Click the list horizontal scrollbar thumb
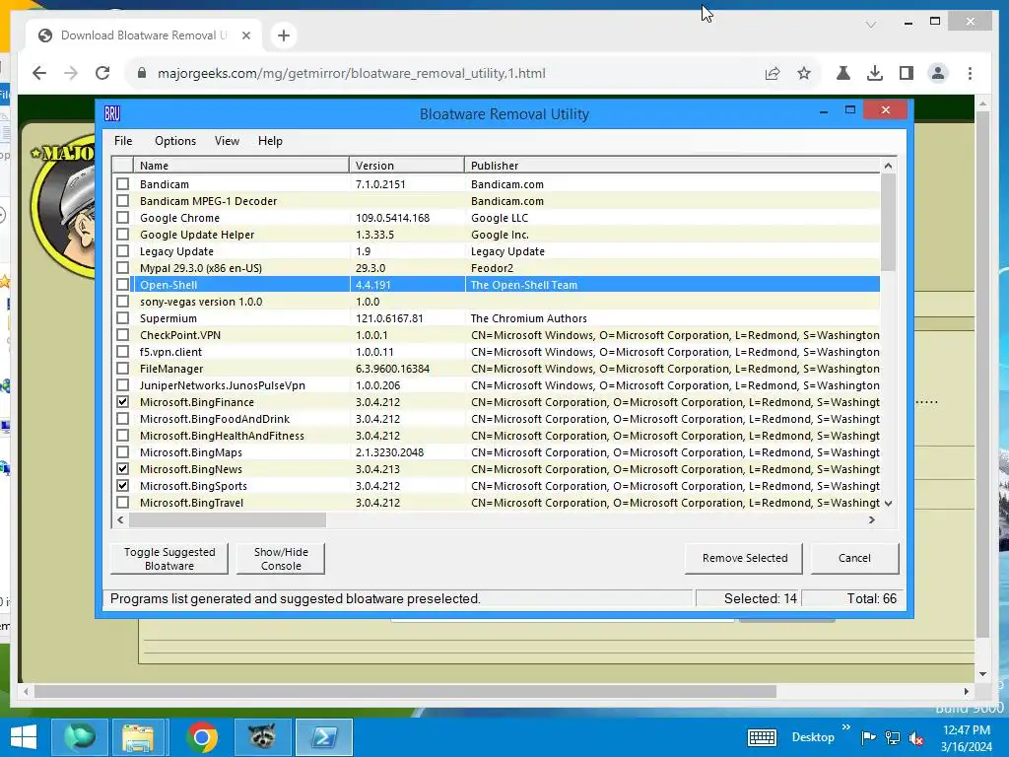 point(228,520)
